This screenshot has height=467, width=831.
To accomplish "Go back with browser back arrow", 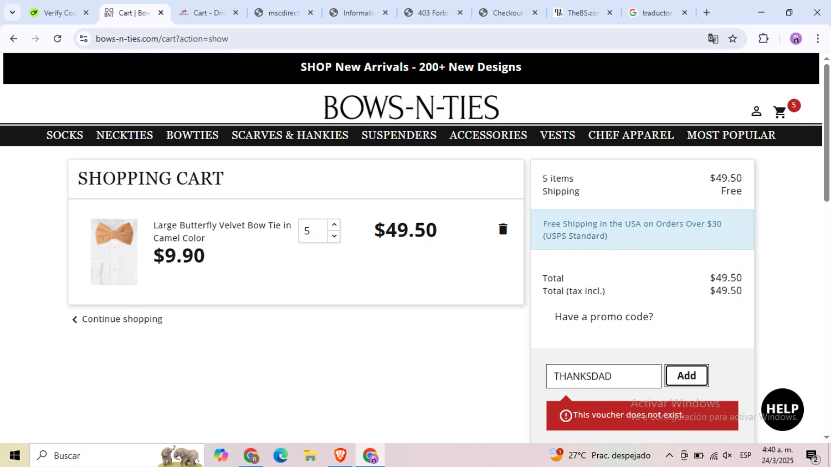I will pos(14,39).
